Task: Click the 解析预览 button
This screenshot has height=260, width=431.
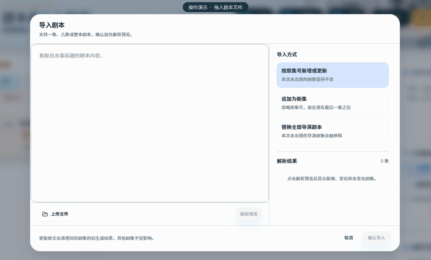Action: click(x=249, y=214)
